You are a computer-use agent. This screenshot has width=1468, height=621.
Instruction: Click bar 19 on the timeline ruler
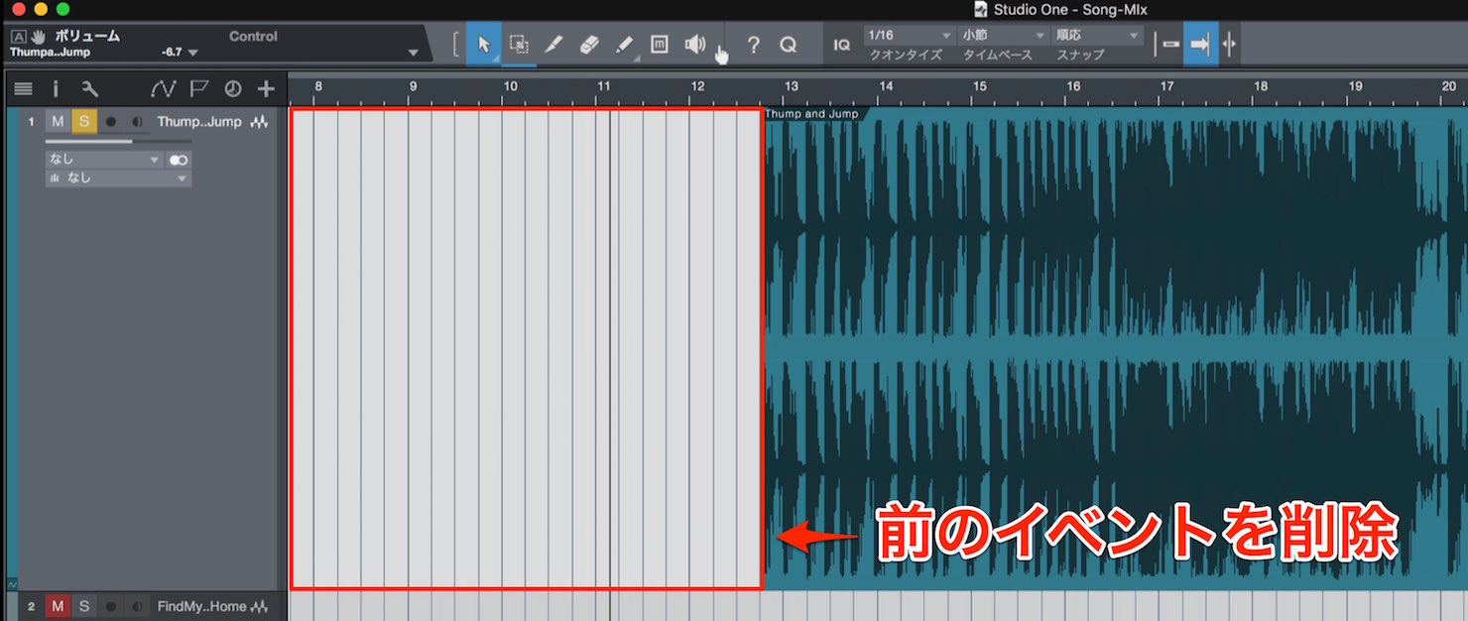click(1354, 87)
